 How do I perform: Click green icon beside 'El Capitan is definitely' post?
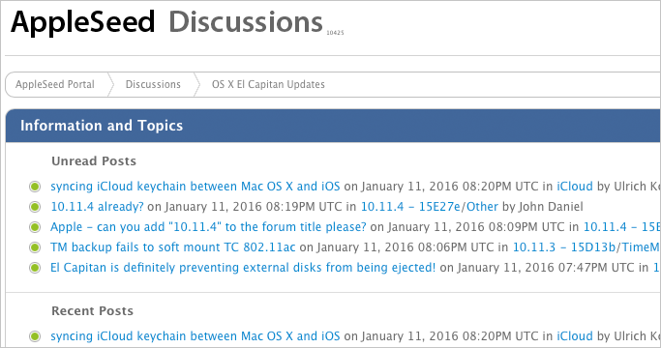[35, 268]
